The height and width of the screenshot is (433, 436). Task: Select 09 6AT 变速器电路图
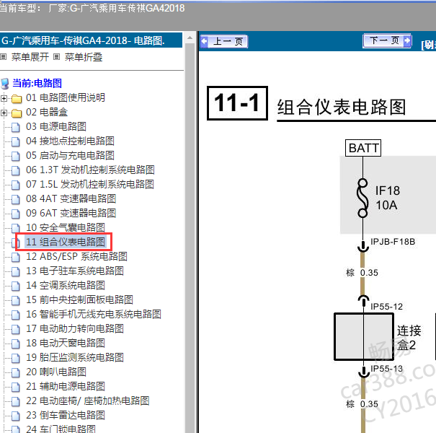[x=71, y=214]
